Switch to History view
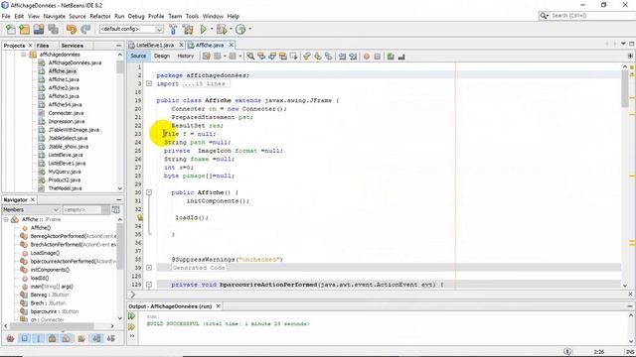 186,56
